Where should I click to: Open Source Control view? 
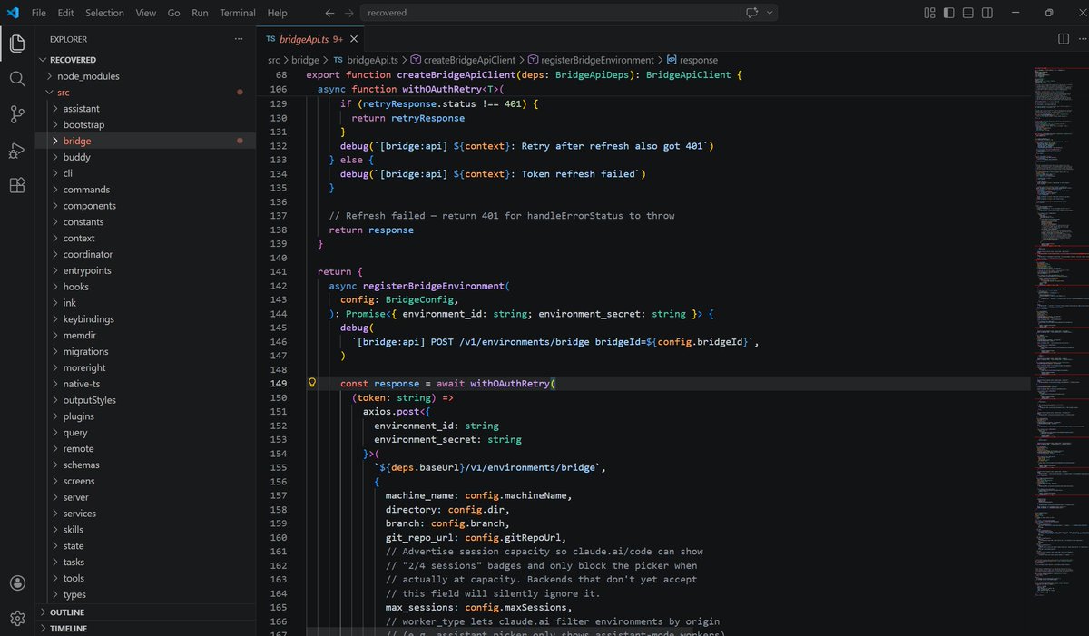click(17, 114)
